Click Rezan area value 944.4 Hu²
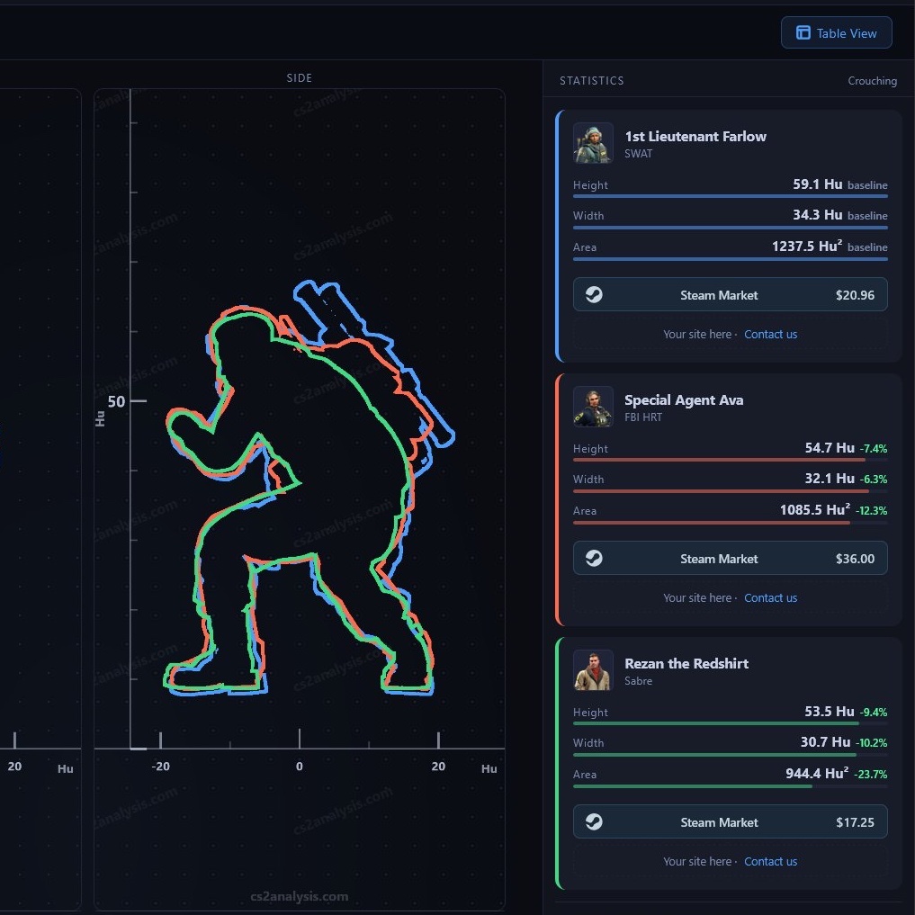 [817, 773]
